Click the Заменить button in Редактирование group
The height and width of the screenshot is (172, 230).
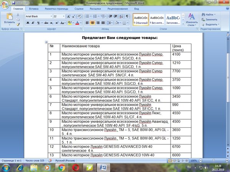211,19
